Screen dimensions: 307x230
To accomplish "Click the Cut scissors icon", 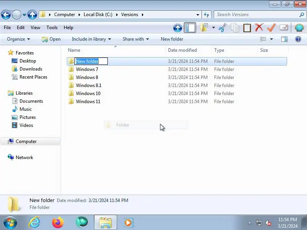I will (223, 28).
